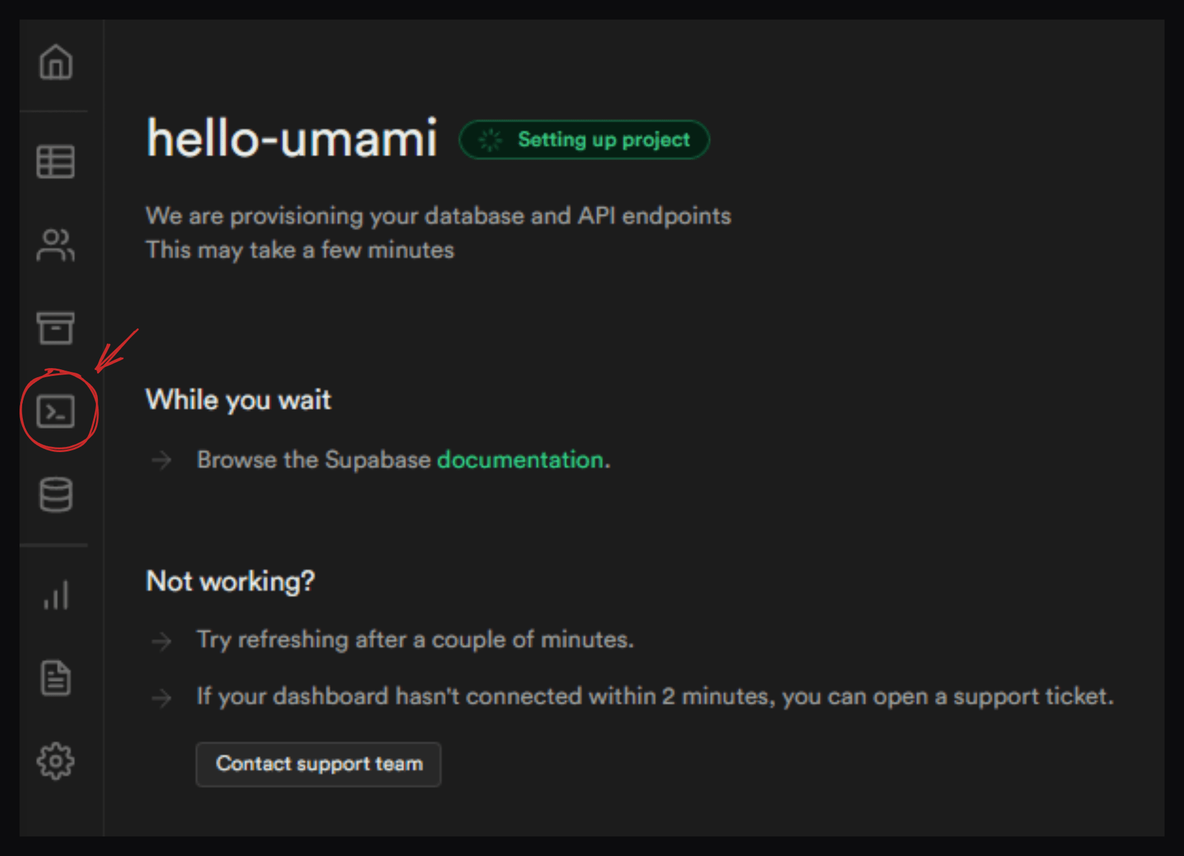Click the provisioning your database message
The image size is (1184, 856).
click(x=437, y=216)
